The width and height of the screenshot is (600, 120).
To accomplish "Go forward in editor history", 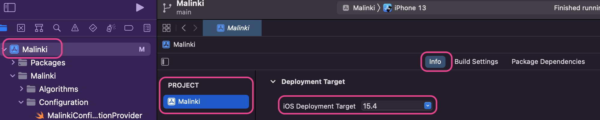I will click(x=195, y=28).
